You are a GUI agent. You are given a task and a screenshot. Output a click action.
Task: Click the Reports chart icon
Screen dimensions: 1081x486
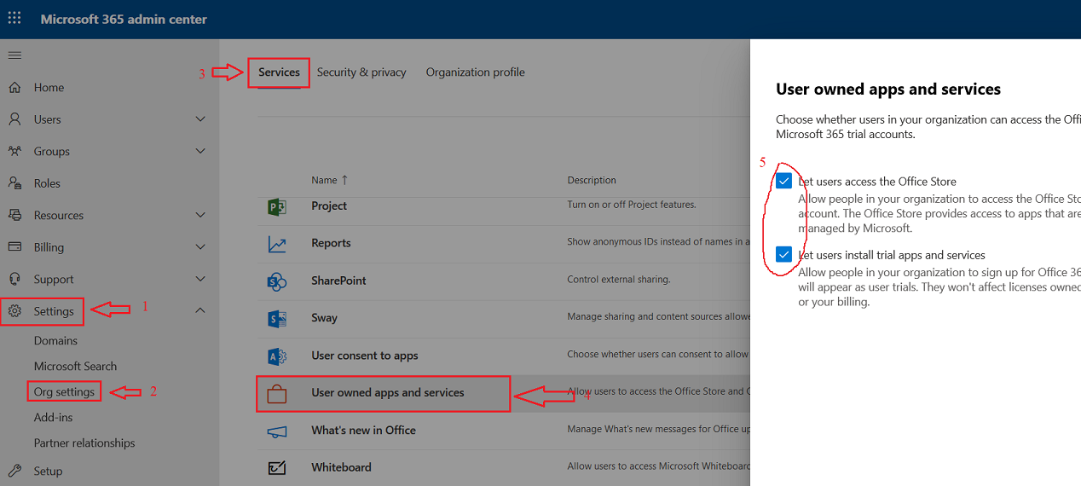[x=276, y=244]
